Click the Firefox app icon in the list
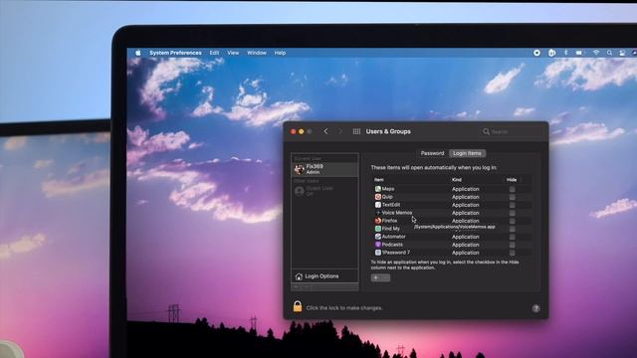 (x=378, y=221)
